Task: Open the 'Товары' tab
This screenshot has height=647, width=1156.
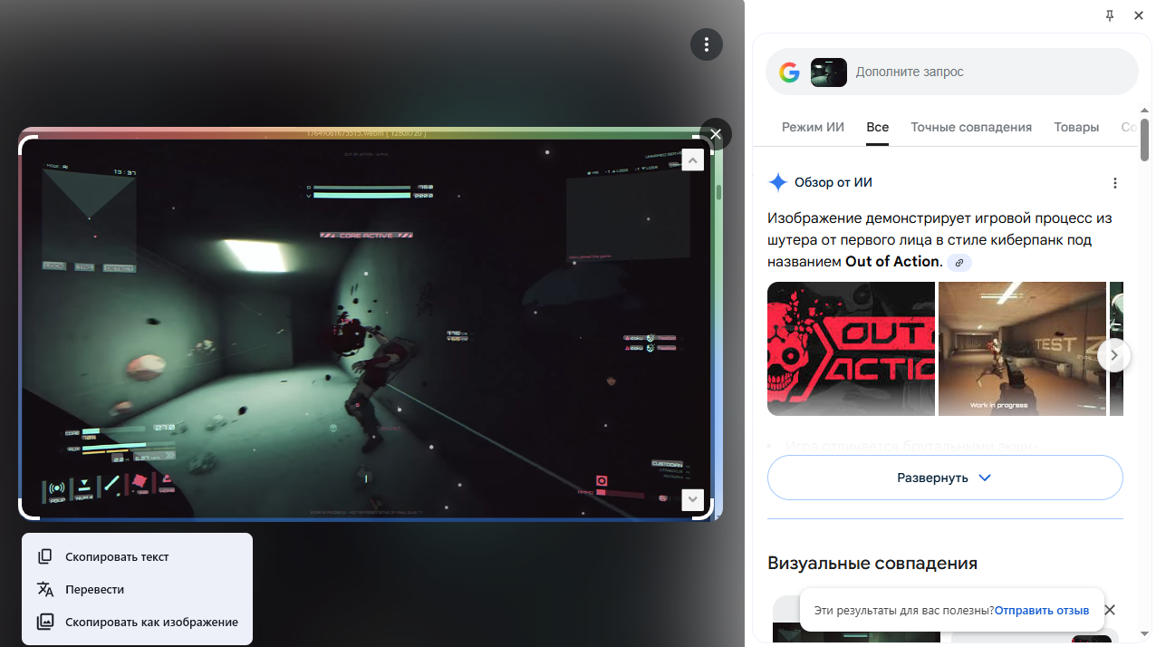Action: click(1076, 127)
